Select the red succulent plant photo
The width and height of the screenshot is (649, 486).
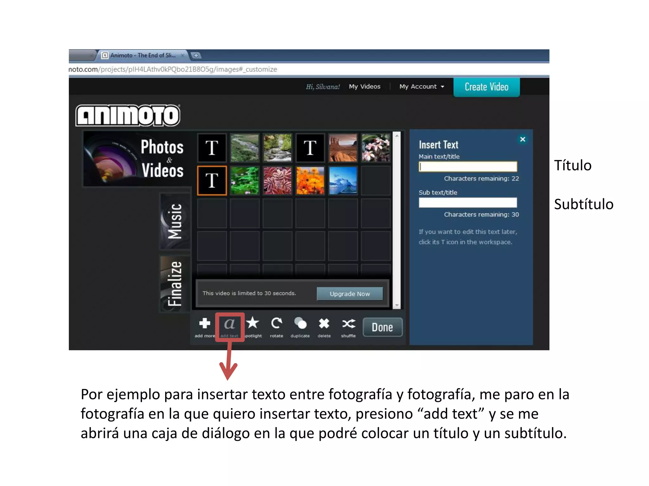point(277,180)
